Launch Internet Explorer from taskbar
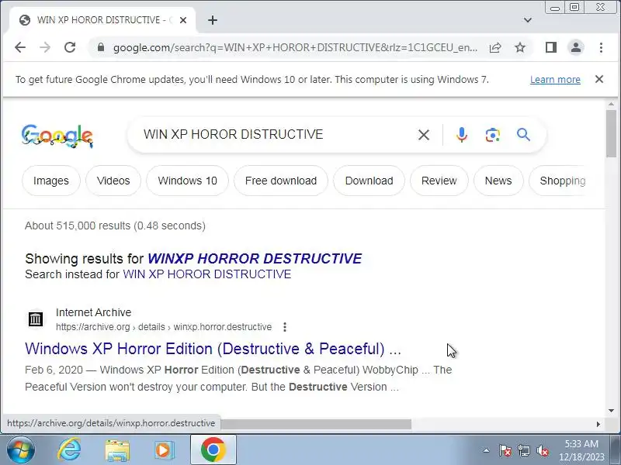 click(x=69, y=450)
